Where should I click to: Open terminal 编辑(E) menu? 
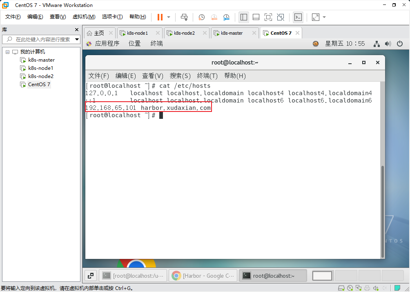pos(126,76)
